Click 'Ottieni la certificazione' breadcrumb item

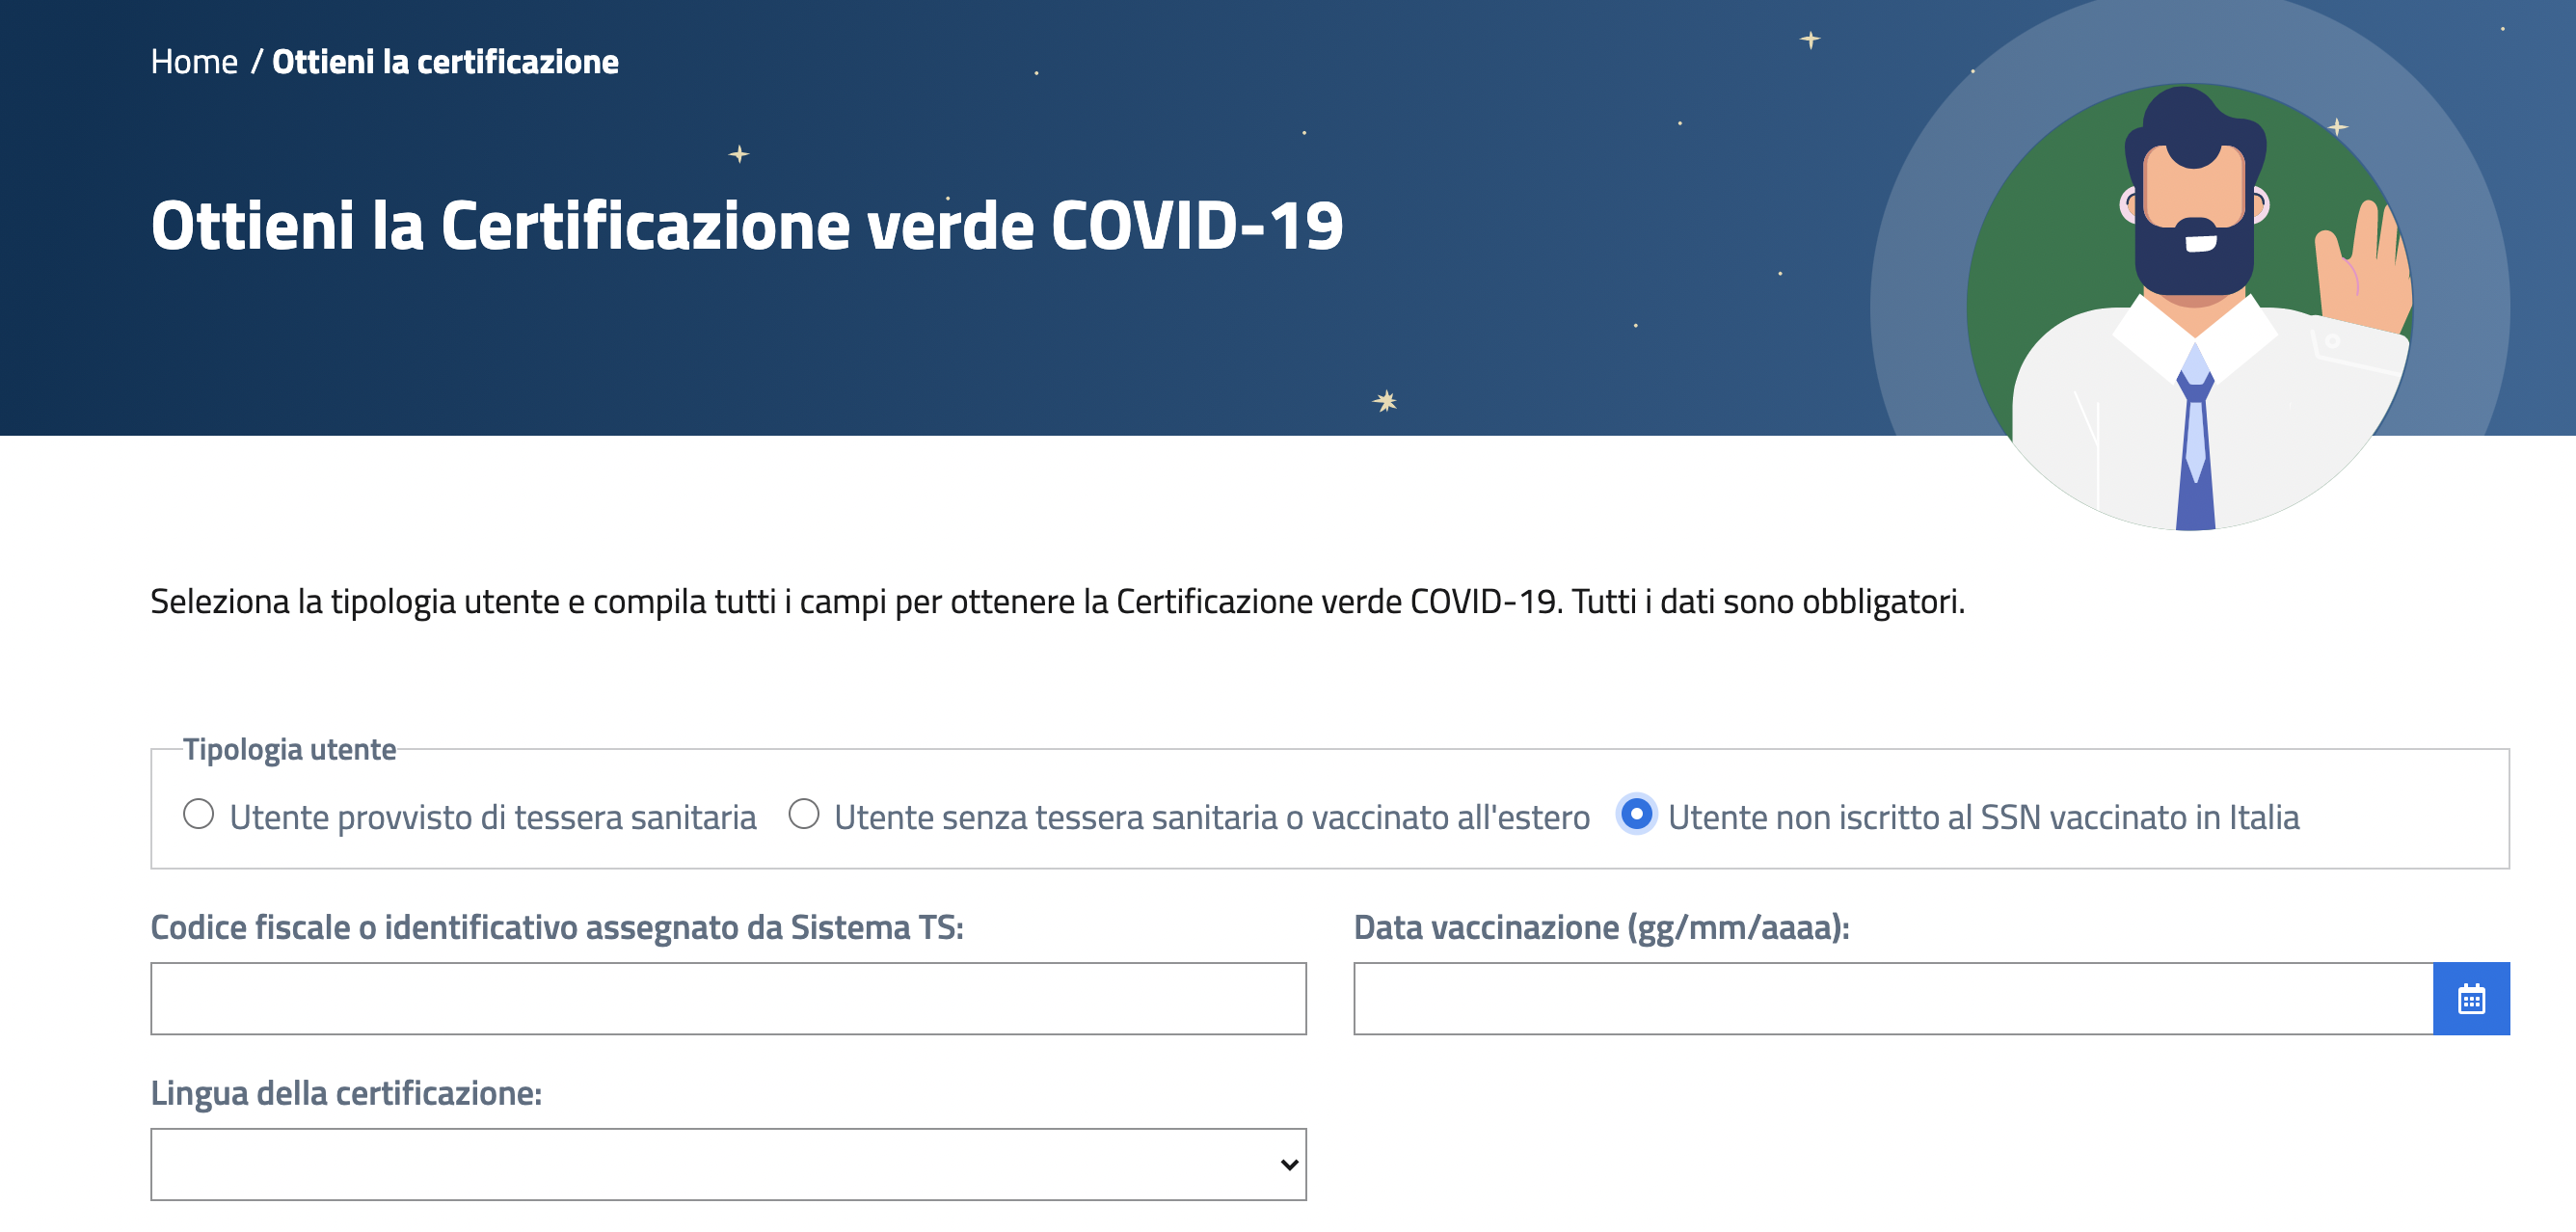pos(445,62)
